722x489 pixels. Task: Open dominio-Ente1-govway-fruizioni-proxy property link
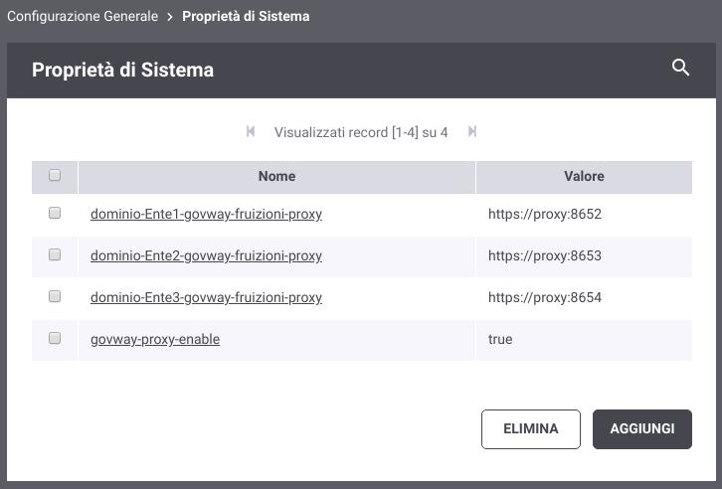coord(206,214)
